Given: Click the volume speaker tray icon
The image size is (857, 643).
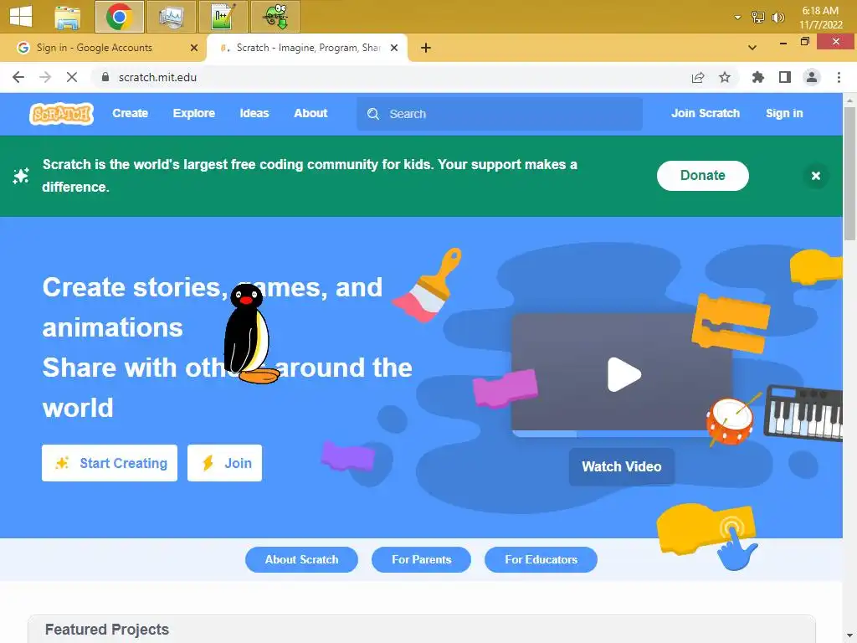Looking at the screenshot, I should [777, 18].
